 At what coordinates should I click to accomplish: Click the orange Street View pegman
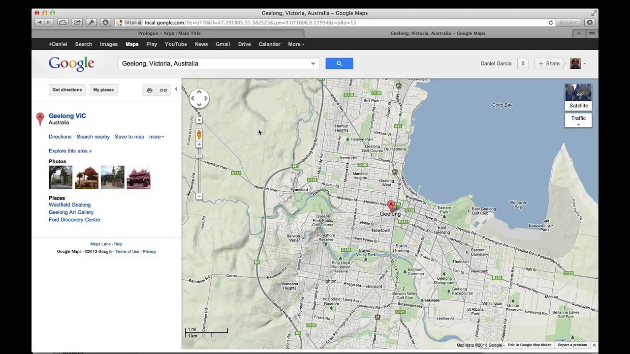tap(199, 134)
